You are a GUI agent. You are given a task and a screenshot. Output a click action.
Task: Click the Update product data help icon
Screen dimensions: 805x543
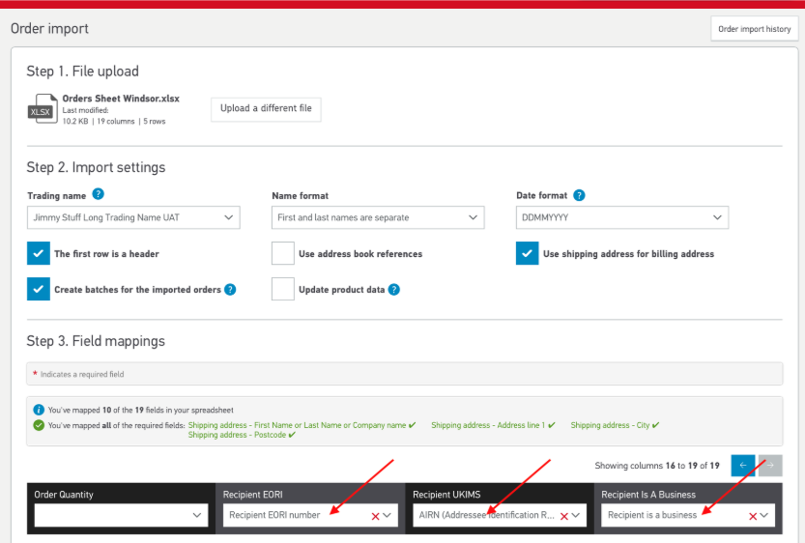coord(394,290)
